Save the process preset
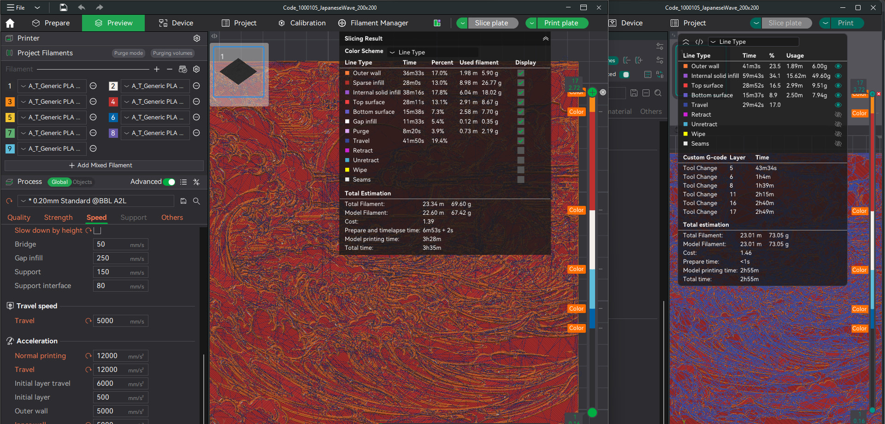 click(x=183, y=201)
